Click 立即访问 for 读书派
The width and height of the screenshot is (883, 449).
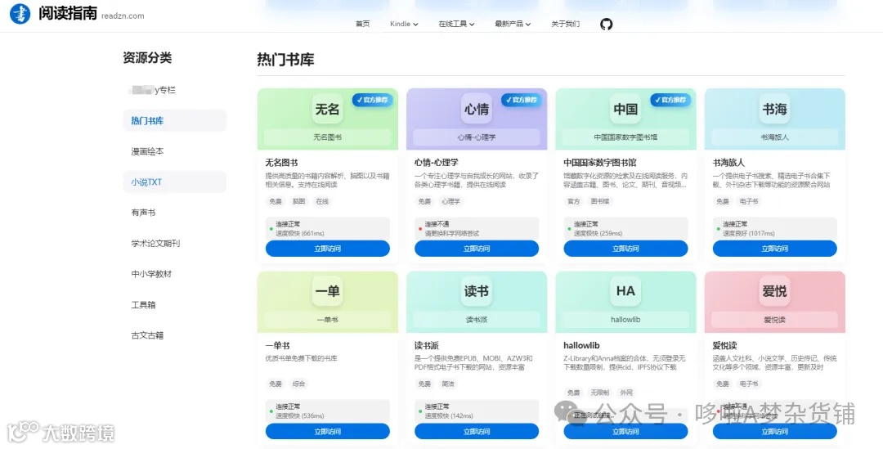tap(477, 432)
